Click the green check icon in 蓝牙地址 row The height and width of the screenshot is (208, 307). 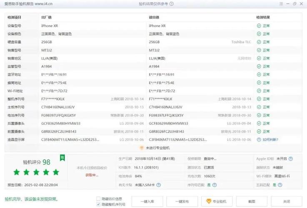click(259, 74)
